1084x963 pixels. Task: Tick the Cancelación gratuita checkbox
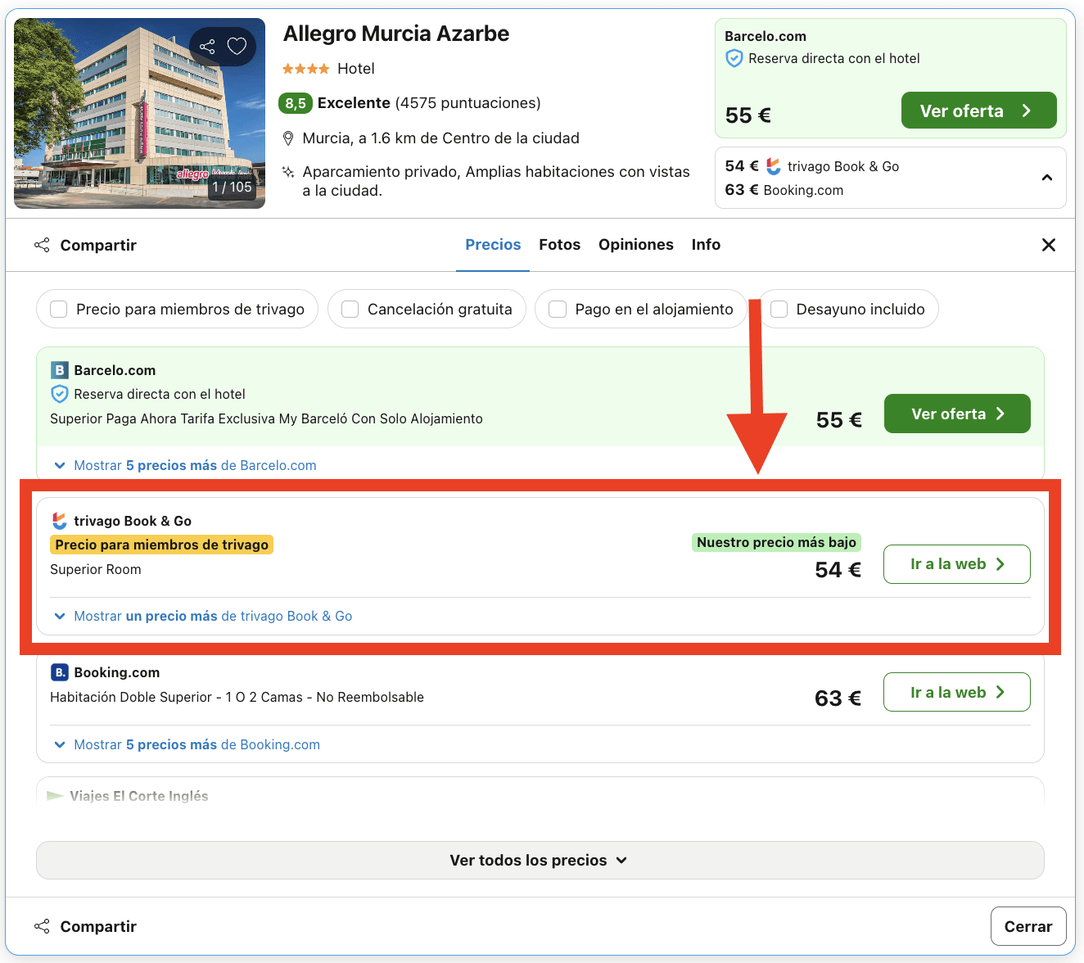click(x=350, y=309)
